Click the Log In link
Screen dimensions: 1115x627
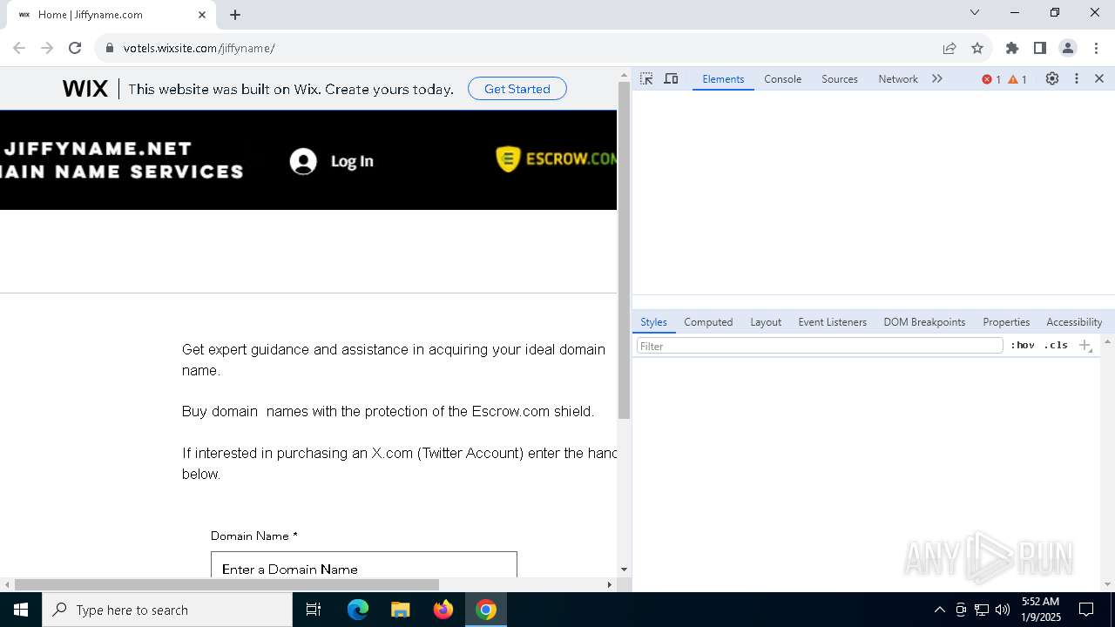[352, 161]
